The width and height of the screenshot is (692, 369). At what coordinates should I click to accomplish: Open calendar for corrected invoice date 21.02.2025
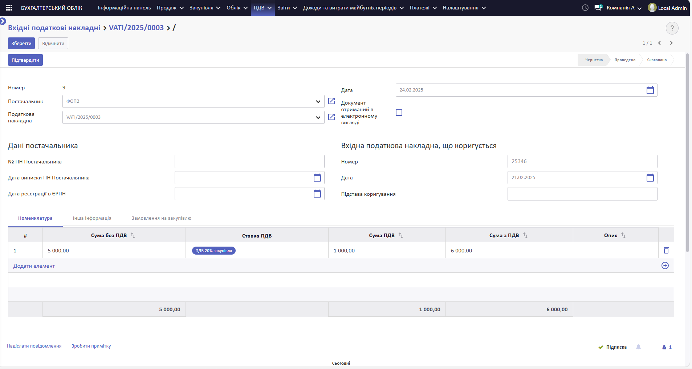(x=650, y=178)
